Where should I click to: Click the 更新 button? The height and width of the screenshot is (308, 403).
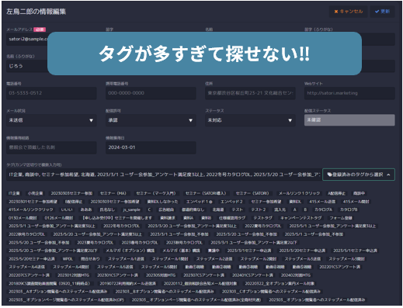click(382, 12)
